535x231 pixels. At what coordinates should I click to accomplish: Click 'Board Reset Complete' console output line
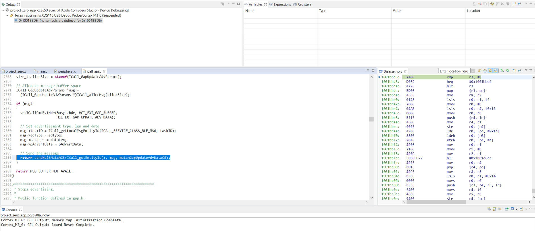47,225
